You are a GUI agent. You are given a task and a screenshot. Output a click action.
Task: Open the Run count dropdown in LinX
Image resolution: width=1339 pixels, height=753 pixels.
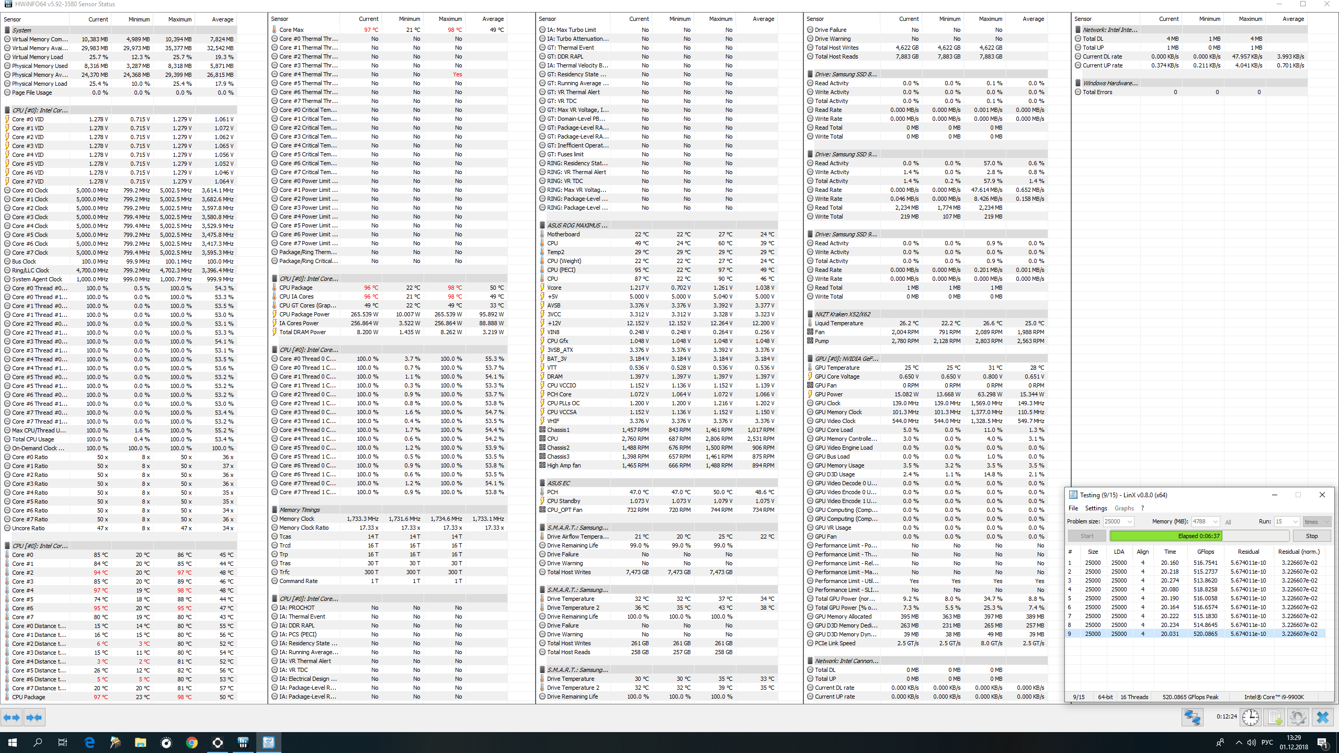(x=1295, y=522)
